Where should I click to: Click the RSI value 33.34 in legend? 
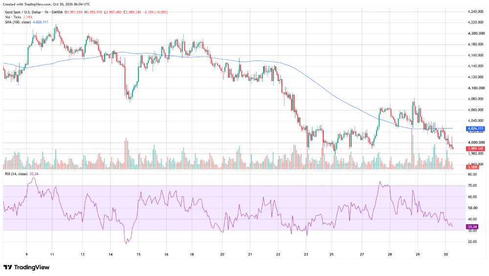coord(34,174)
